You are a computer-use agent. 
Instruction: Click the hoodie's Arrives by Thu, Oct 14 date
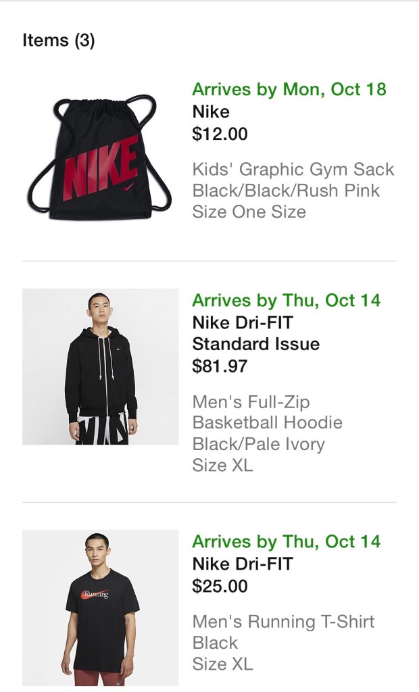pyautogui.click(x=286, y=301)
